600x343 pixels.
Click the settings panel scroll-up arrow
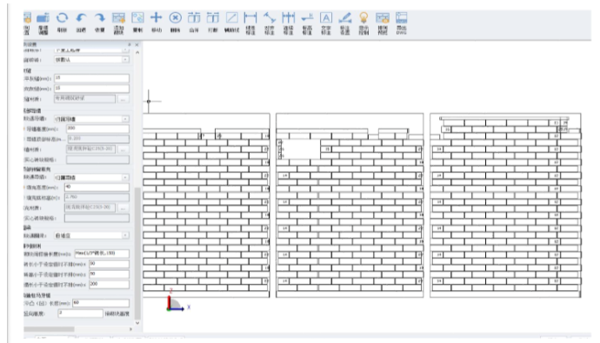(137, 52)
